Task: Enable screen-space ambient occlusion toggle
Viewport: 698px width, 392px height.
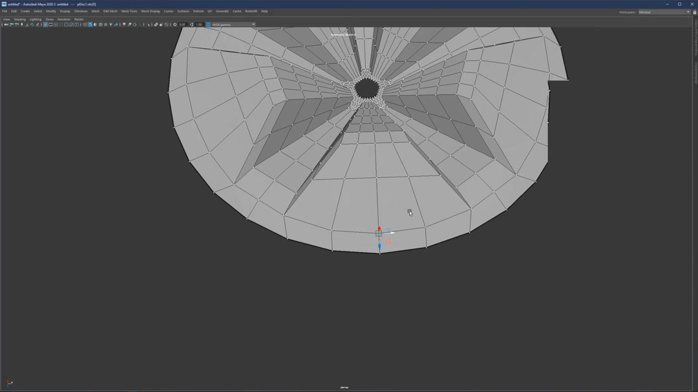Action: [x=123, y=24]
